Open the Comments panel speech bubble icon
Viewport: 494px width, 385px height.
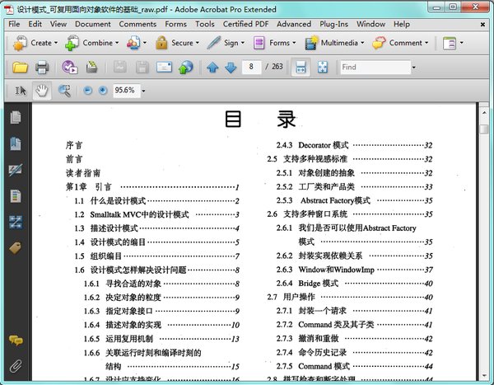tap(15, 340)
